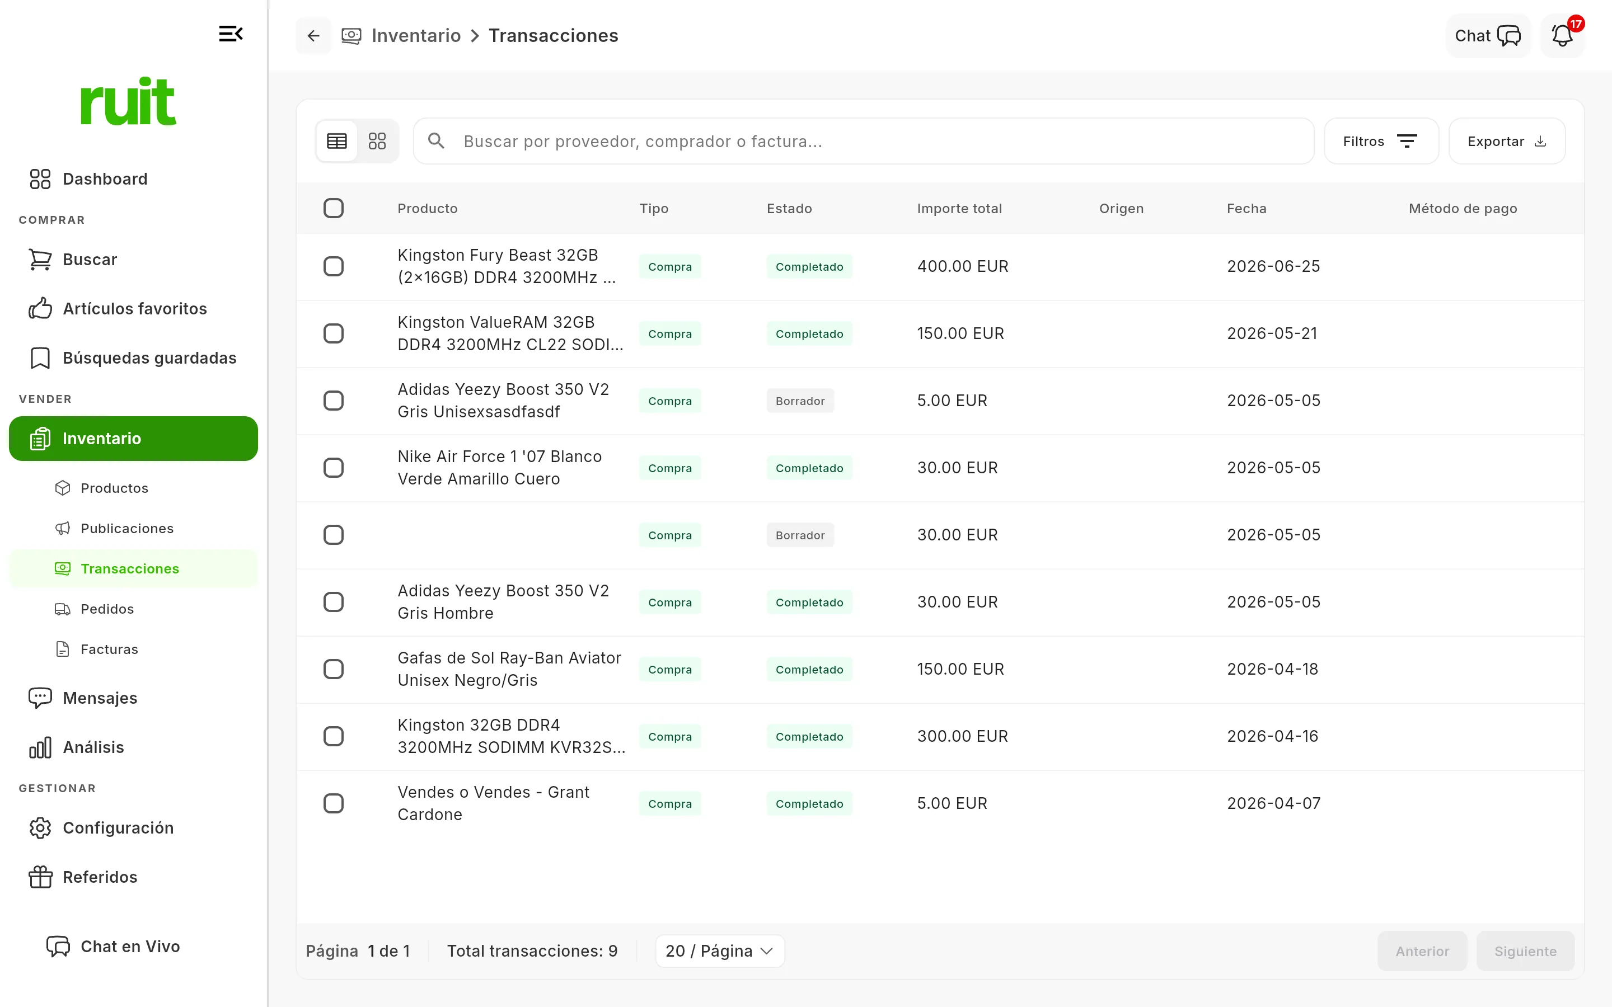Check the Kingston 32GB DDR4 SODIMM KVR32S row
Screen dimensions: 1612x1007
[334, 737]
